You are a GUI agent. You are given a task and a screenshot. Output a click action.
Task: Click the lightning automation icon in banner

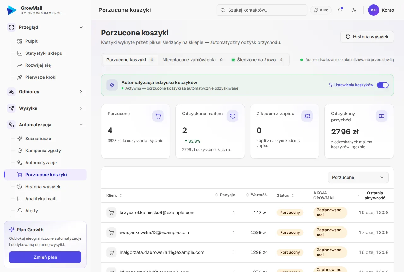[112, 85]
